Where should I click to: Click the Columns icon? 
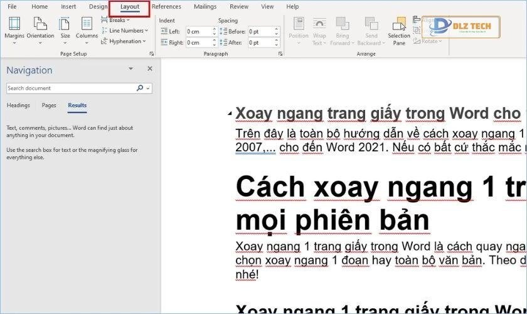(87, 28)
